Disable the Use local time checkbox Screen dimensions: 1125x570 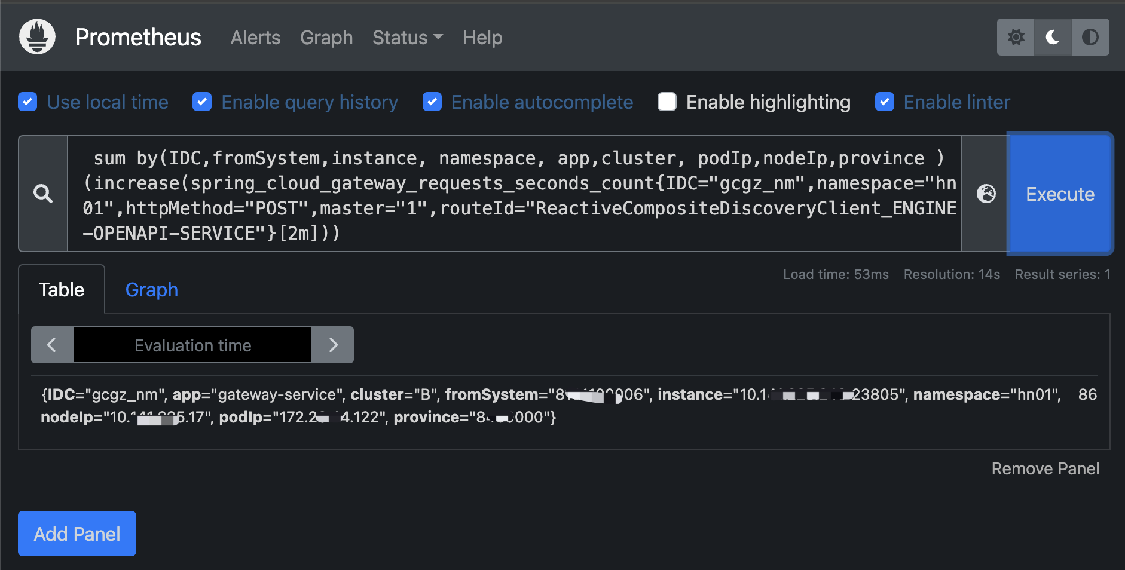click(27, 102)
